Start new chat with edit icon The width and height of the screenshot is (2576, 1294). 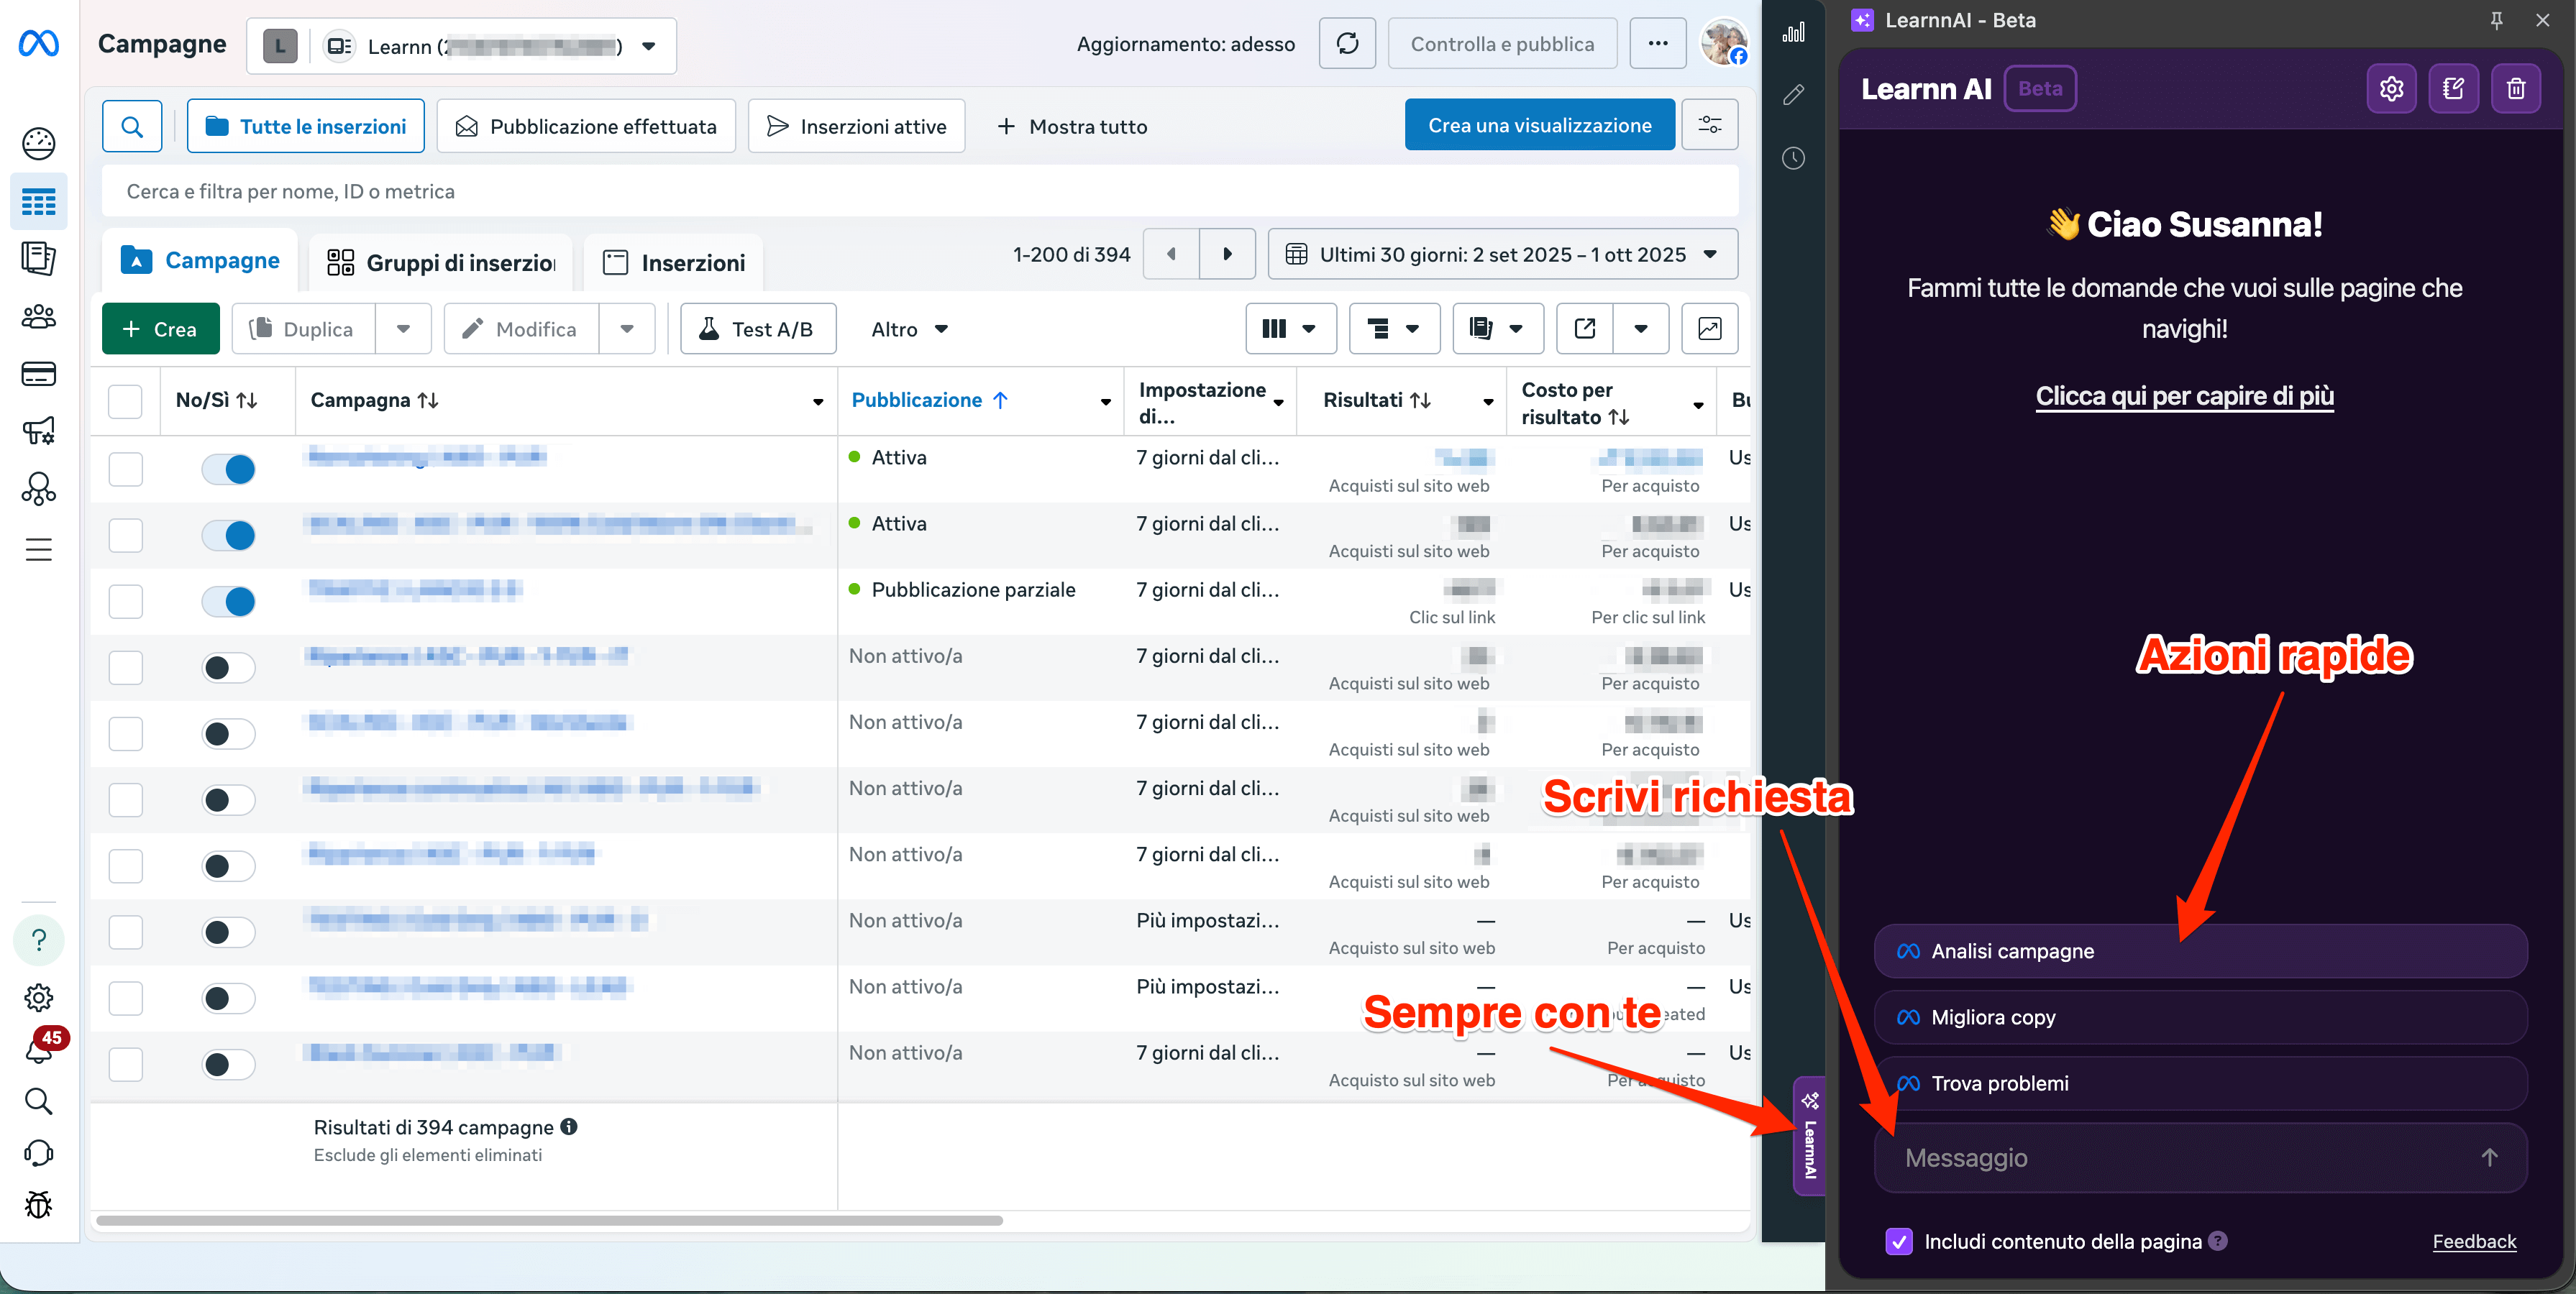[x=2453, y=89]
